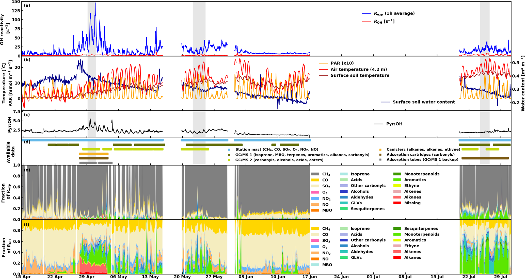The height and width of the screenshot is (279, 525).
Task: Click the orange PAR (x10) legend line
Action: [323, 63]
